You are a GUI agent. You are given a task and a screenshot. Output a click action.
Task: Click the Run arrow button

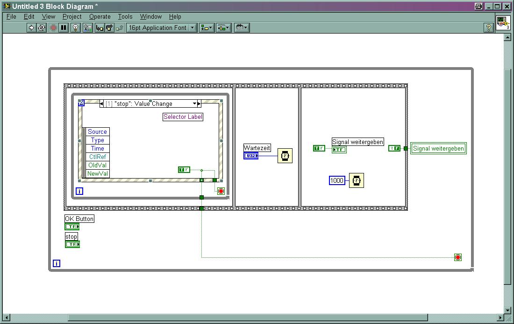click(x=31, y=28)
